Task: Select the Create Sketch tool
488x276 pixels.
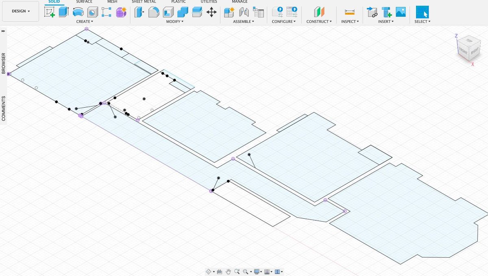Action: pos(50,12)
